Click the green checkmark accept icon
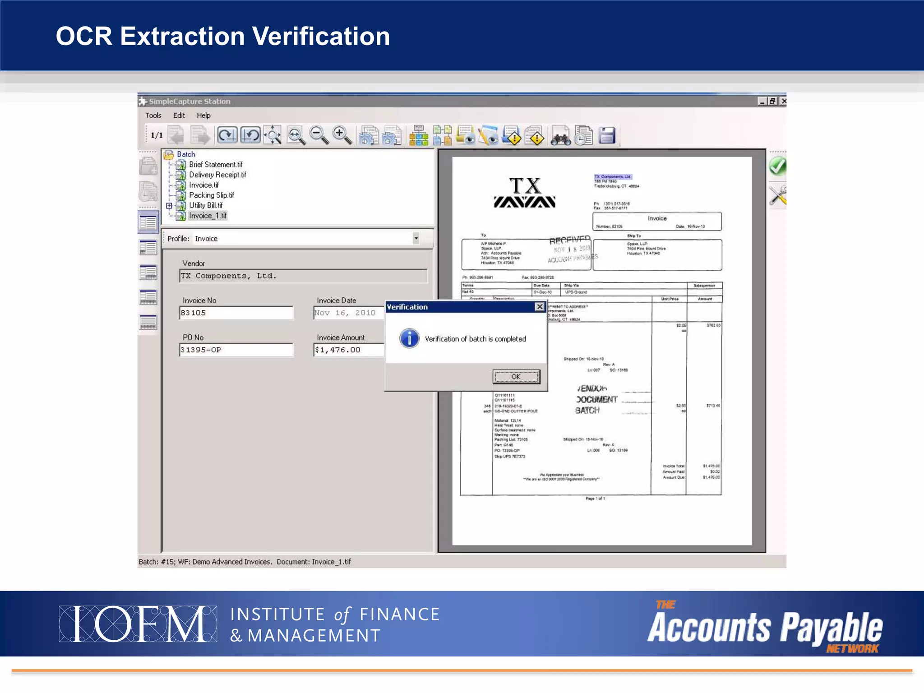This screenshot has height=693, width=924. (x=777, y=166)
